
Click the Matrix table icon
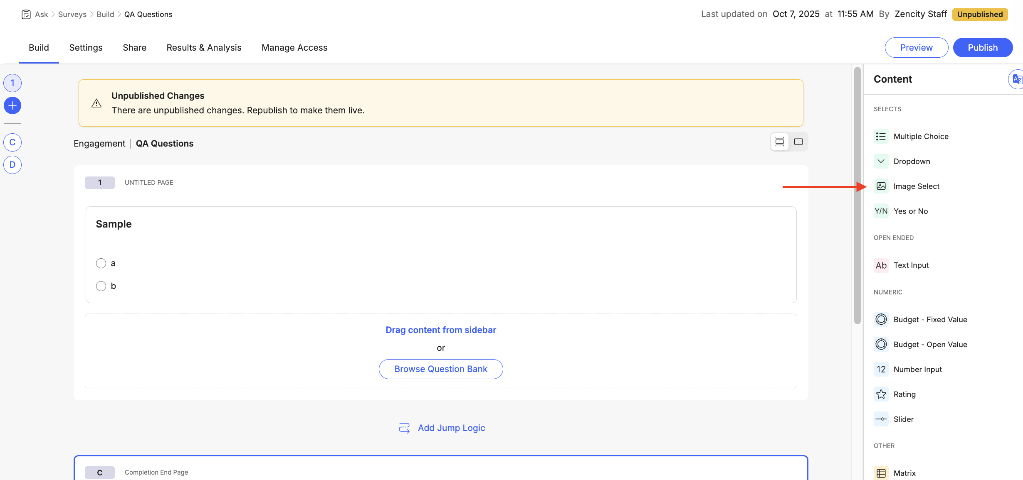(881, 473)
